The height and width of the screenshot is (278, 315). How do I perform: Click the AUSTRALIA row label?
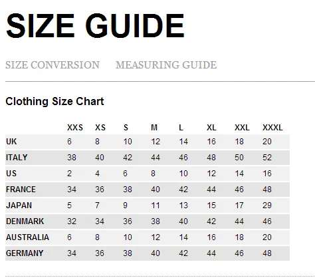coord(27,237)
